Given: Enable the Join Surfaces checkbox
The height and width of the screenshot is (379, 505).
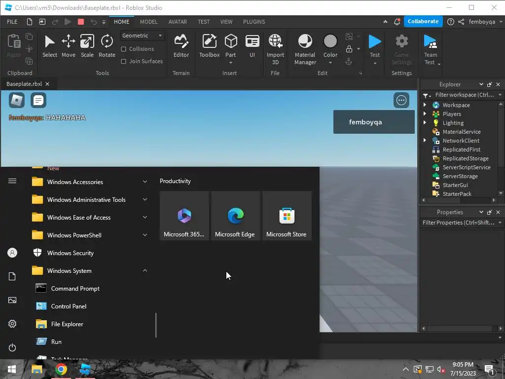Looking at the screenshot, I should (123, 61).
